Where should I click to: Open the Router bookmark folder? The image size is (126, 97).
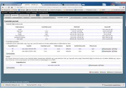coord(14,10)
